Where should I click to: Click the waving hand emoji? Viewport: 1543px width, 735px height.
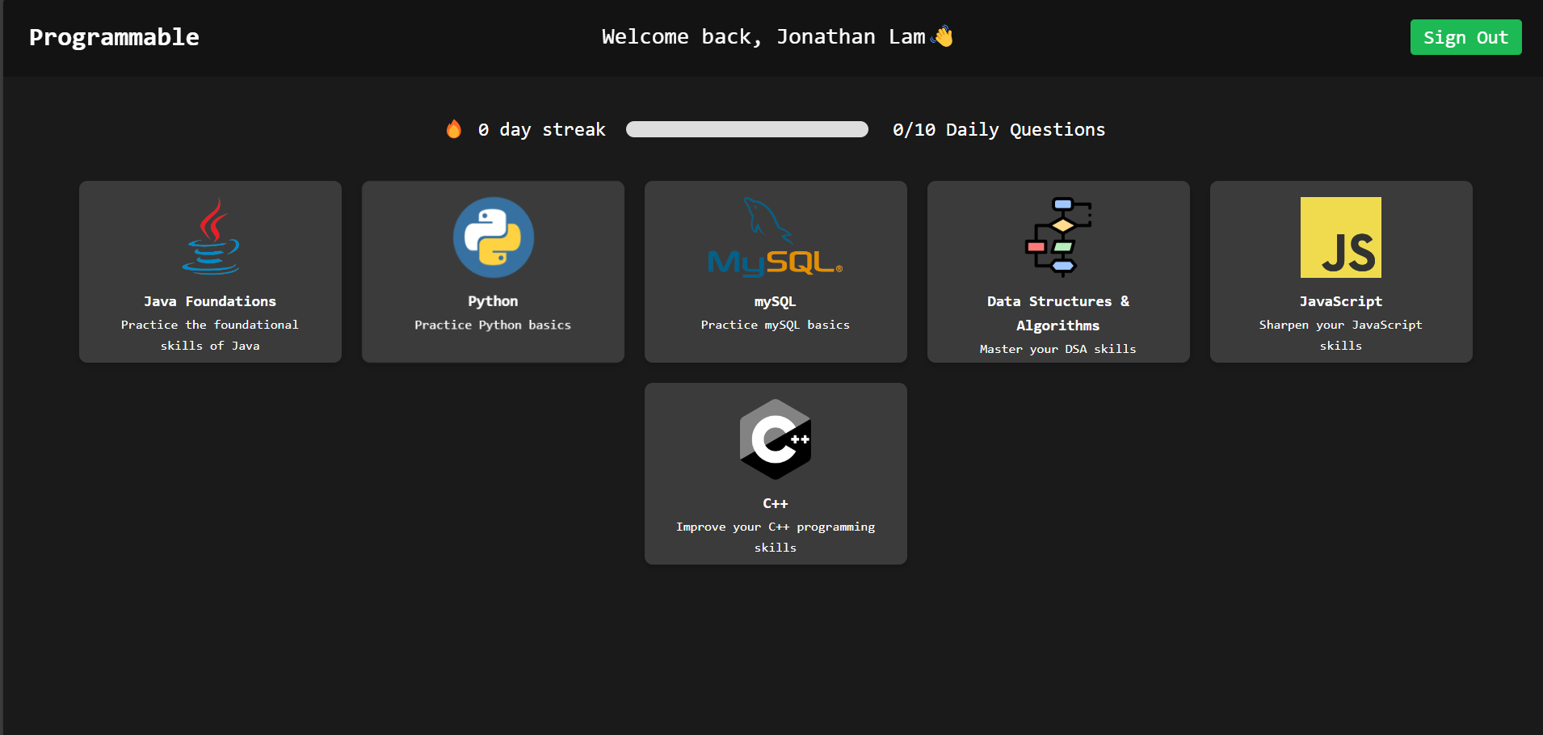click(943, 36)
